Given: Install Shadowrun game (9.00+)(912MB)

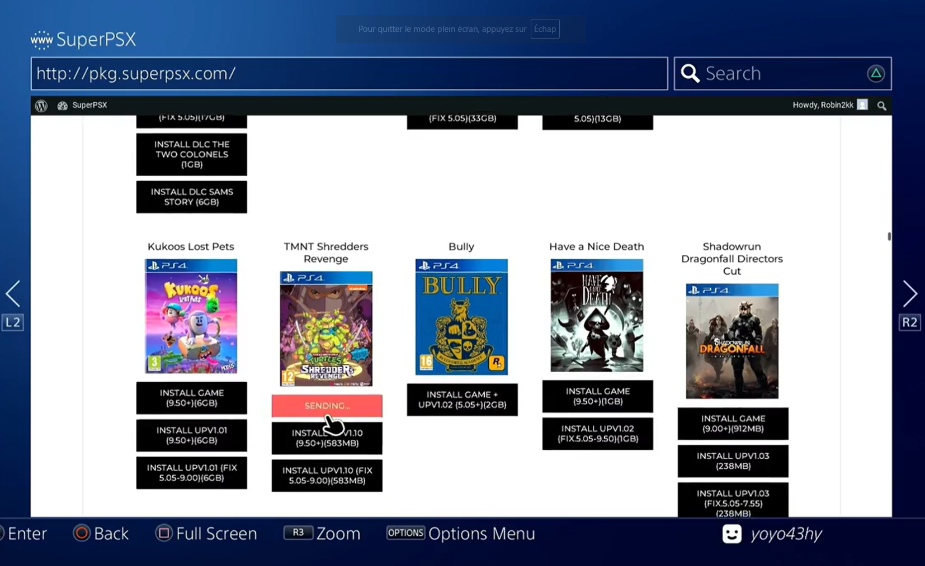Looking at the screenshot, I should (x=733, y=424).
